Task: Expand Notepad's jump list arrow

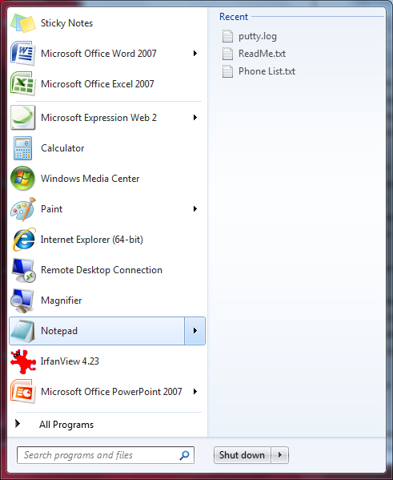Action: pos(194,331)
